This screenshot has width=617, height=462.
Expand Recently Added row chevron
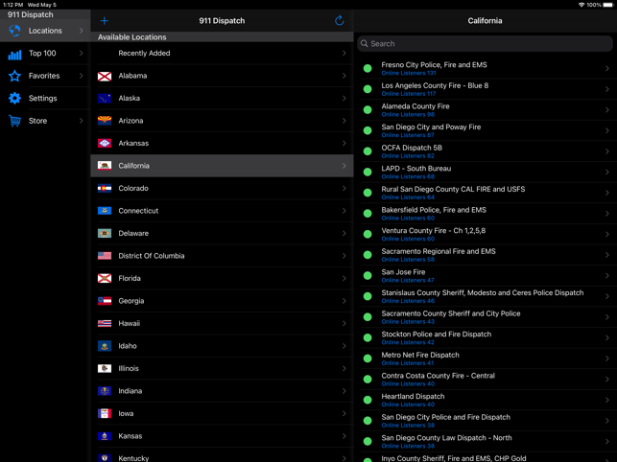point(344,53)
